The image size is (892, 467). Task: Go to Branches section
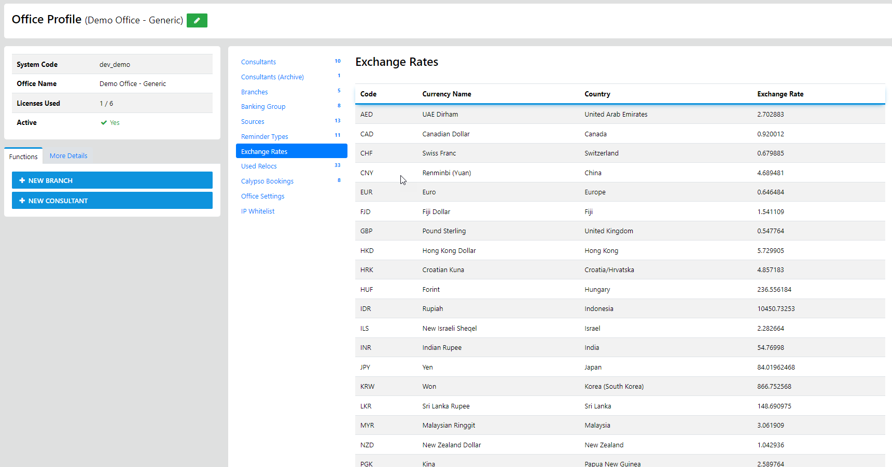coord(254,92)
